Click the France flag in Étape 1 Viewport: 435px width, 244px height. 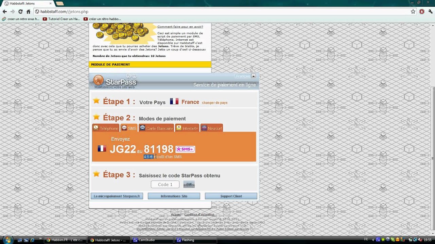(x=174, y=101)
